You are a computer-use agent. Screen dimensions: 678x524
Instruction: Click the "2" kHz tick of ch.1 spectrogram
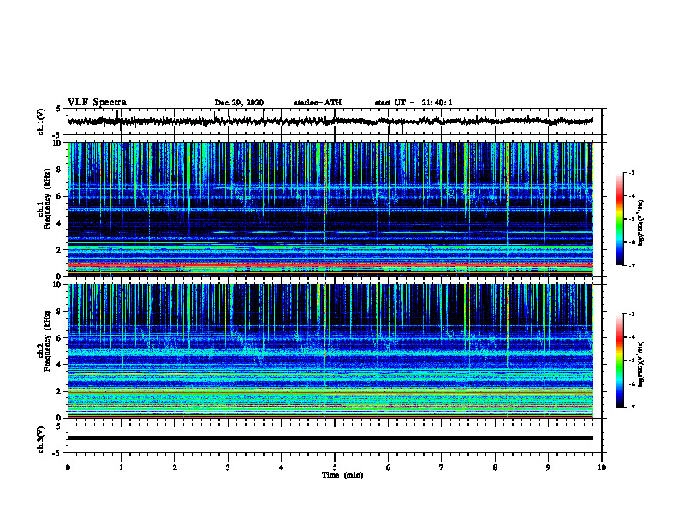coord(60,250)
